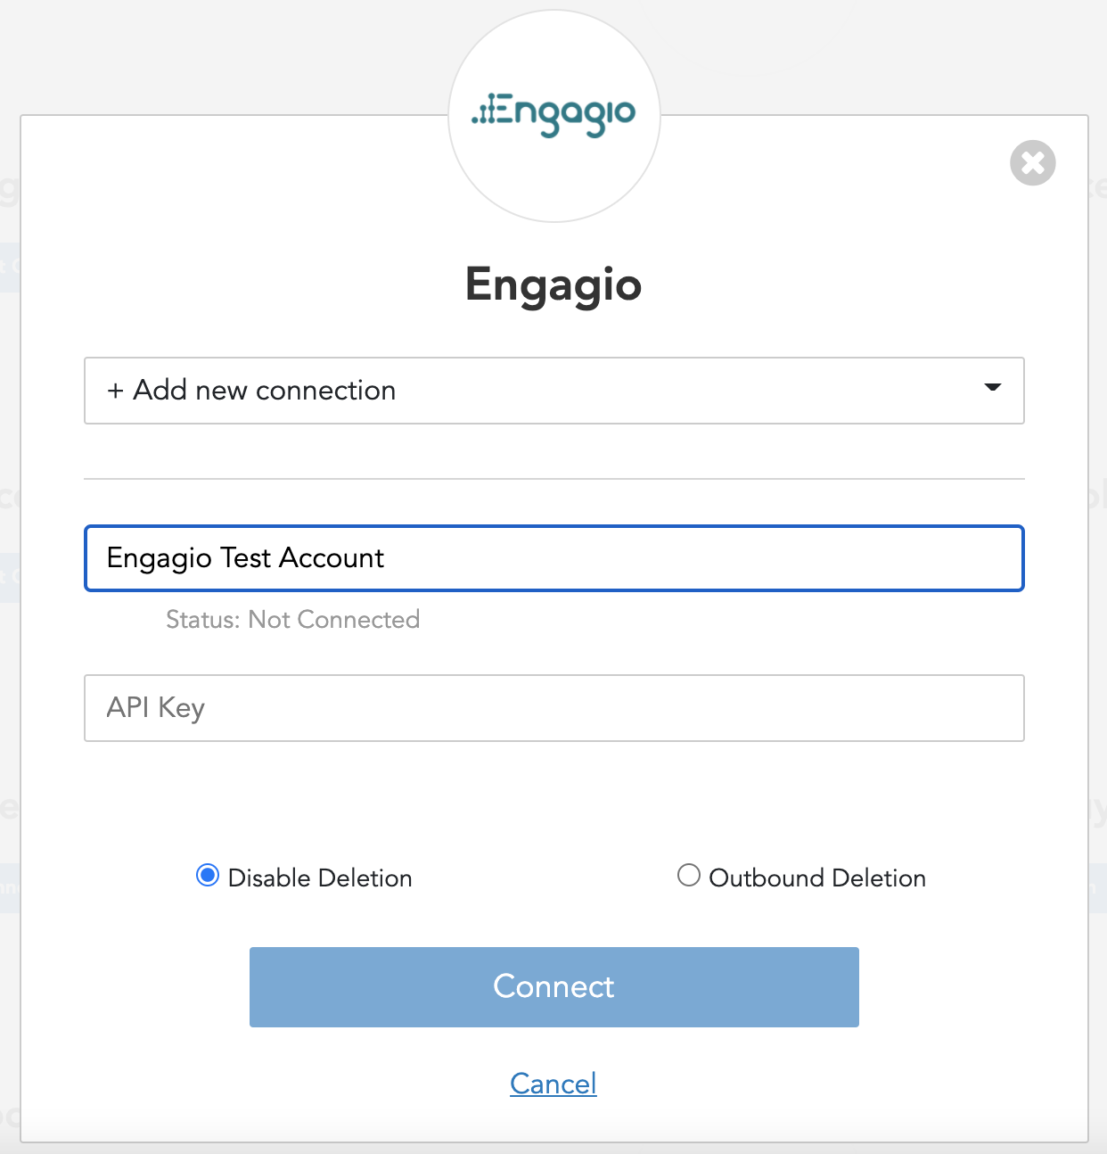Click the Status: Not Connected text

point(292,620)
